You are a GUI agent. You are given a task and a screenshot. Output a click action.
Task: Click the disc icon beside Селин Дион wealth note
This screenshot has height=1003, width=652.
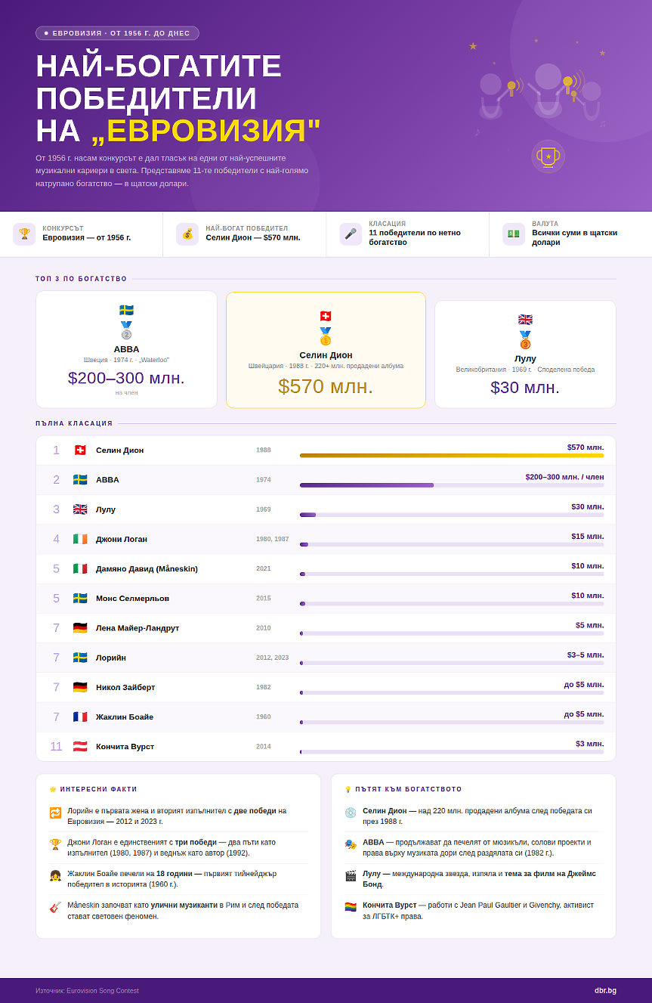pos(351,813)
